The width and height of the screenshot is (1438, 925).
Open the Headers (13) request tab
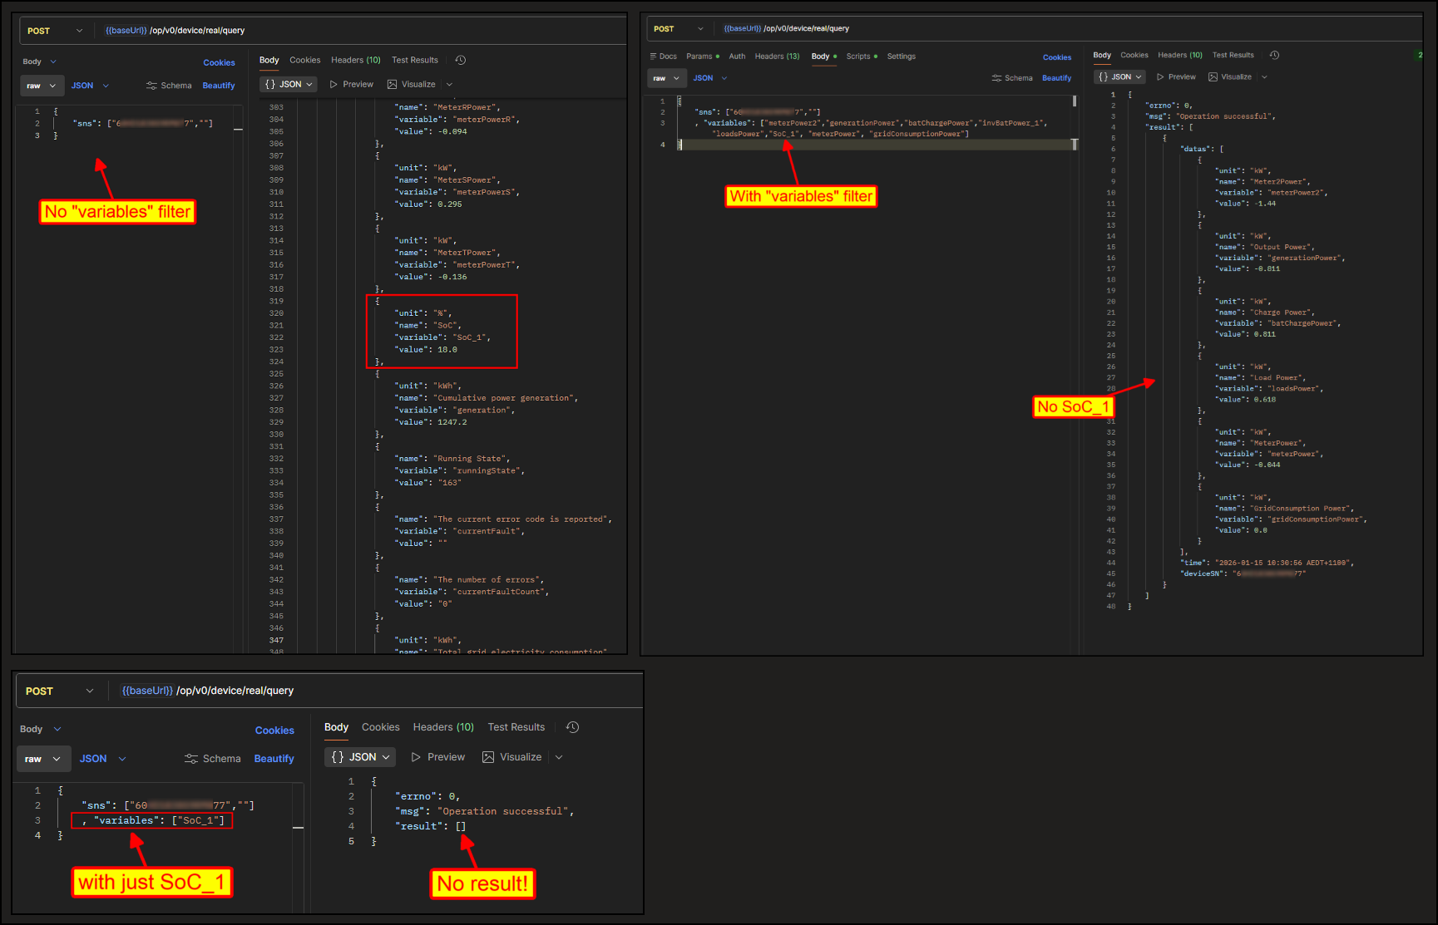tap(777, 57)
